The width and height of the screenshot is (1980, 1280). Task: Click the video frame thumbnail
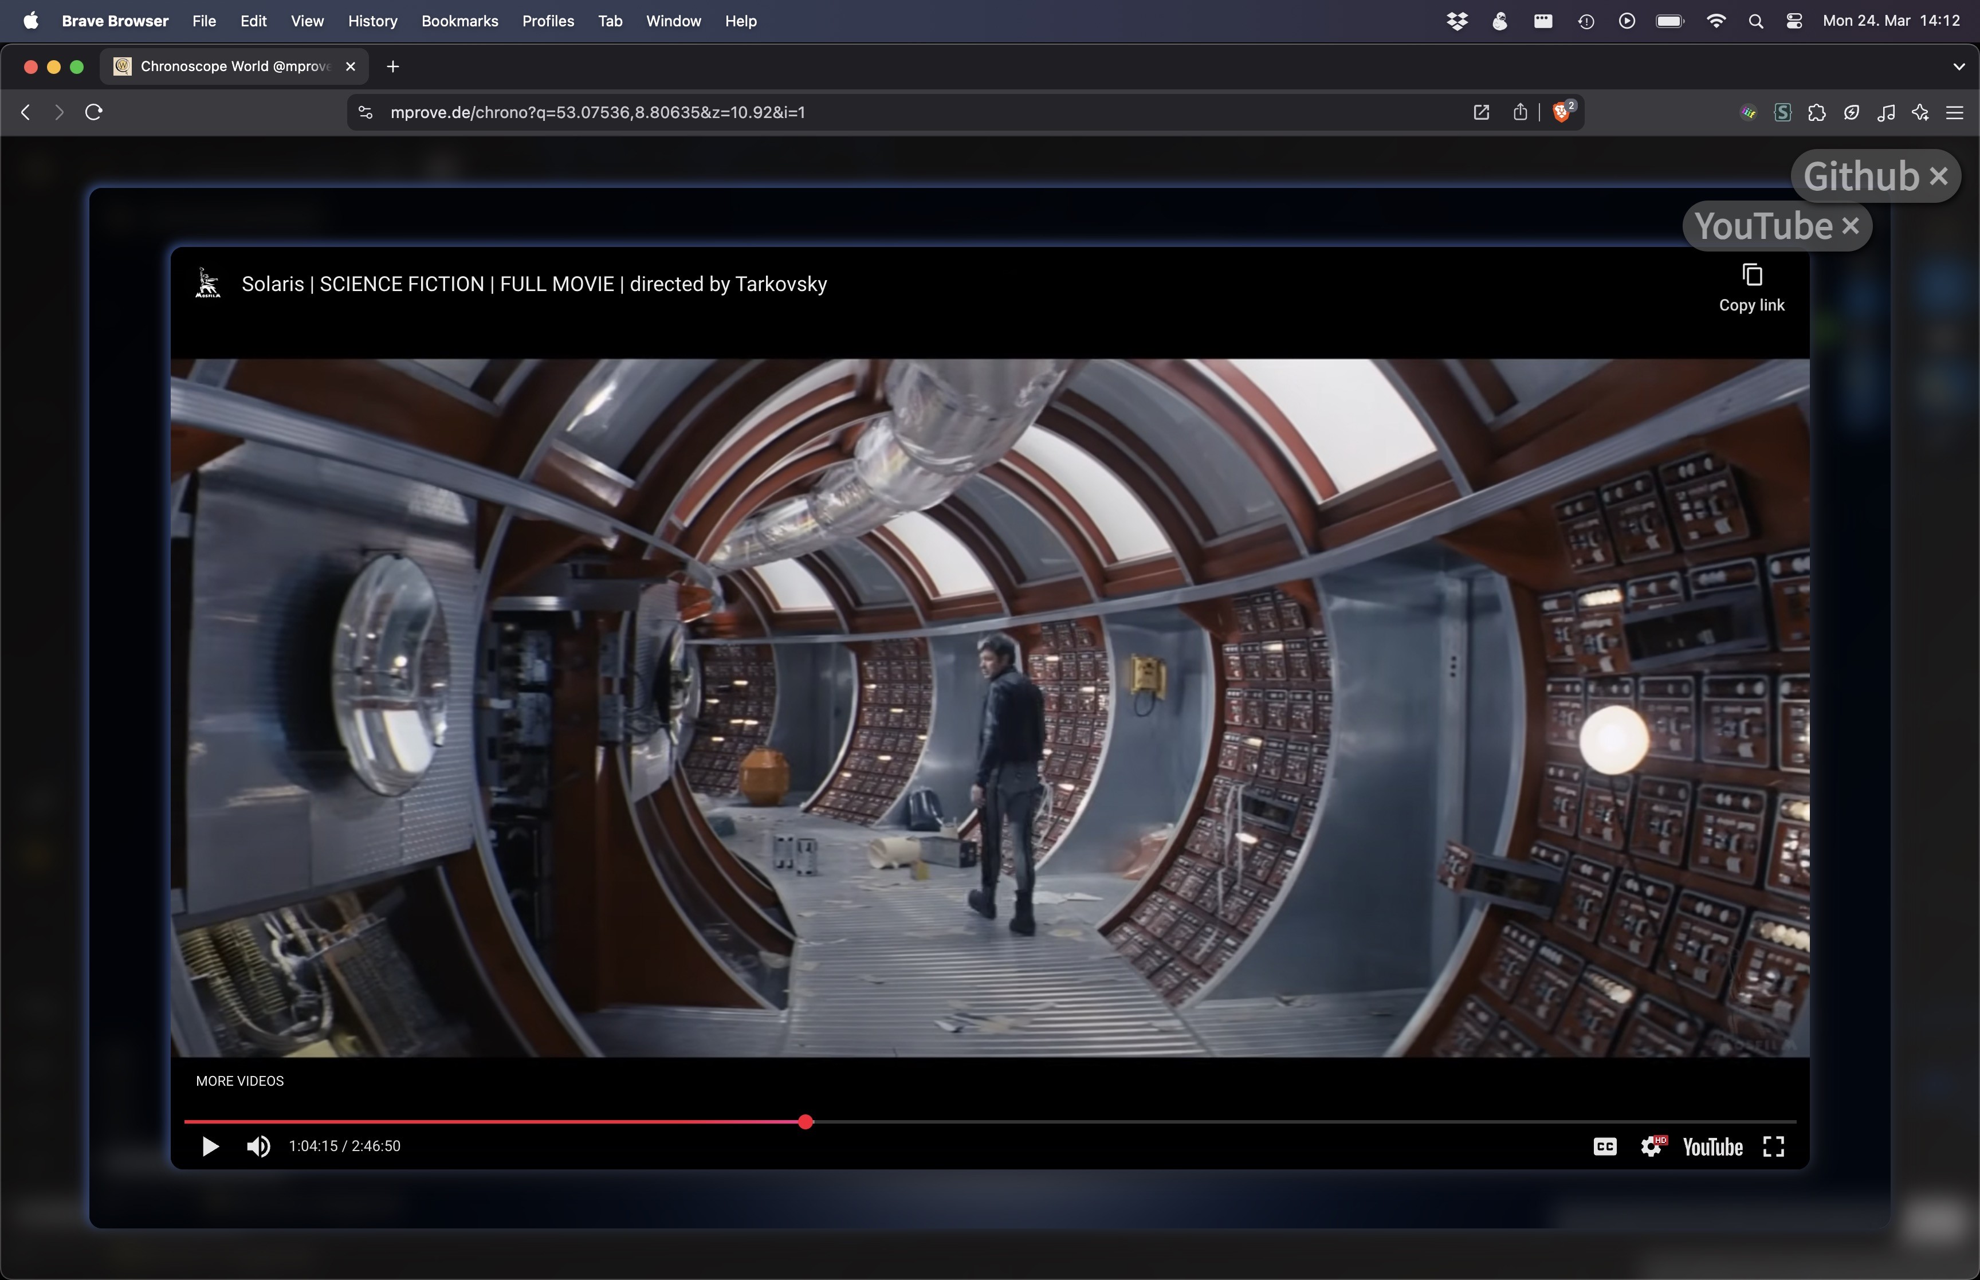pos(989,708)
